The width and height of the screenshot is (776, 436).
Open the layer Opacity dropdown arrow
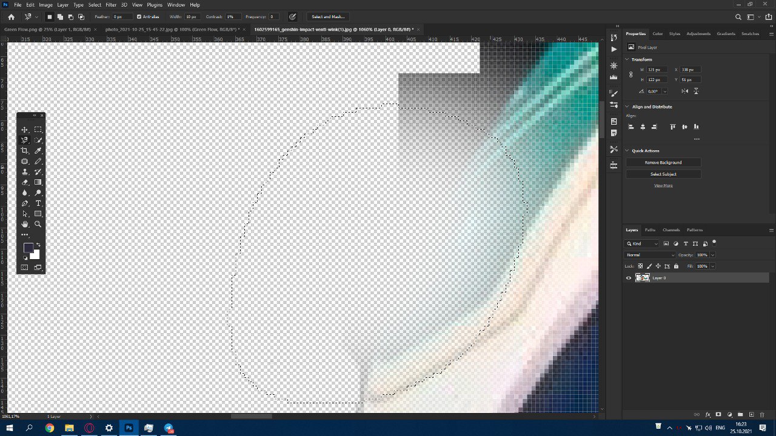pyautogui.click(x=712, y=255)
